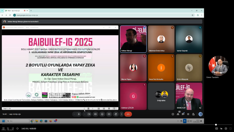Click the Volkan Mengi presentation controls banner
234x132 pixels.
[x=102, y=21]
